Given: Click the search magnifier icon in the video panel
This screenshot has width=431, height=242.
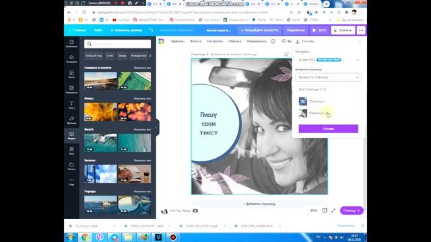Looking at the screenshot, I should coord(90,44).
